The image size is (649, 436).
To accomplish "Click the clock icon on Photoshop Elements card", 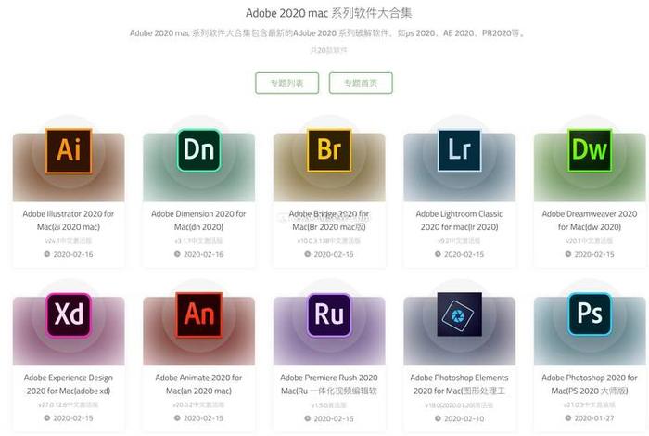I will click(438, 418).
